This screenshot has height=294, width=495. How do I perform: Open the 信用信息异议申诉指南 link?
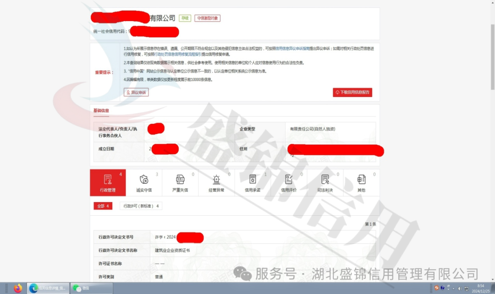(292, 48)
